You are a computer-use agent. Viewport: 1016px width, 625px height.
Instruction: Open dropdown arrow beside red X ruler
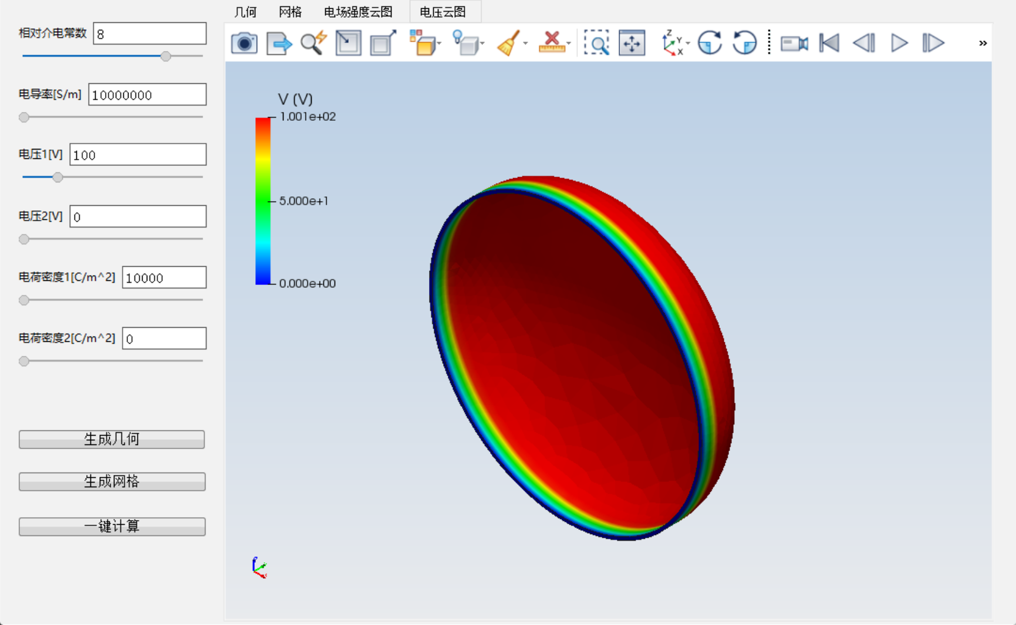pos(569,43)
